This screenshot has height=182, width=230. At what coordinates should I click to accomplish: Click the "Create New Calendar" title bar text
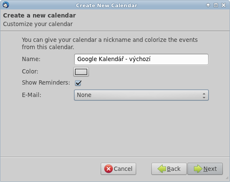(107, 6)
